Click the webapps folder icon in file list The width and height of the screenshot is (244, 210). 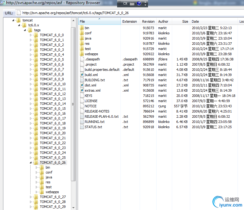[x=82, y=54]
